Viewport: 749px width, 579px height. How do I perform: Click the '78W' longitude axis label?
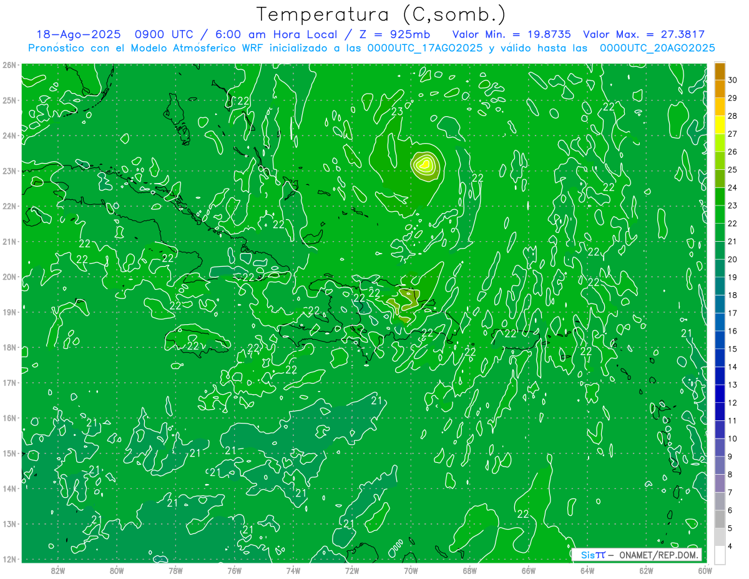click(x=175, y=570)
